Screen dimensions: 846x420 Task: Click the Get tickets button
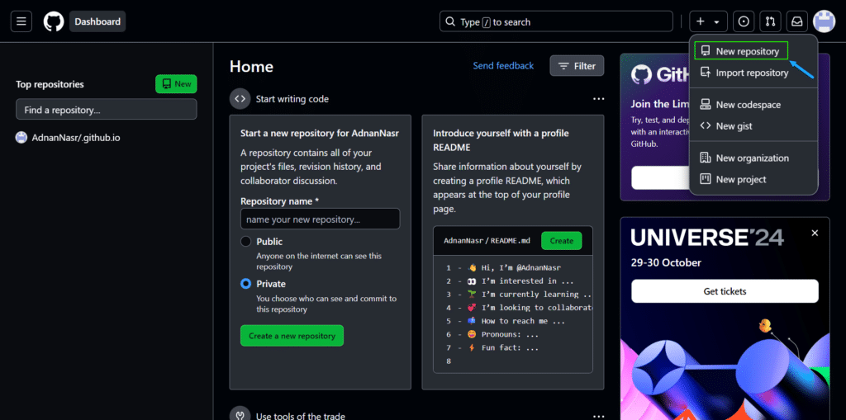point(725,291)
